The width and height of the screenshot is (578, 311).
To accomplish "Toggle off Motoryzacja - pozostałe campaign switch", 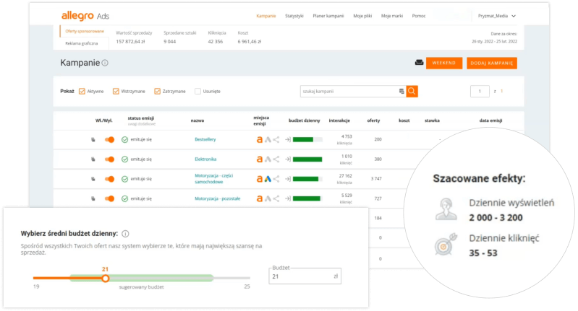I will [109, 198].
